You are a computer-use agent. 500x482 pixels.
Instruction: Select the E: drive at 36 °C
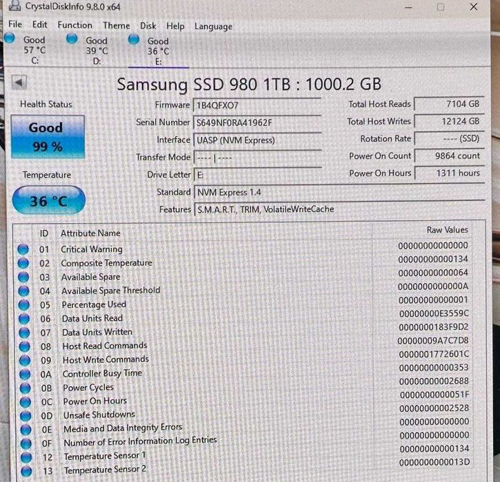pyautogui.click(x=158, y=51)
